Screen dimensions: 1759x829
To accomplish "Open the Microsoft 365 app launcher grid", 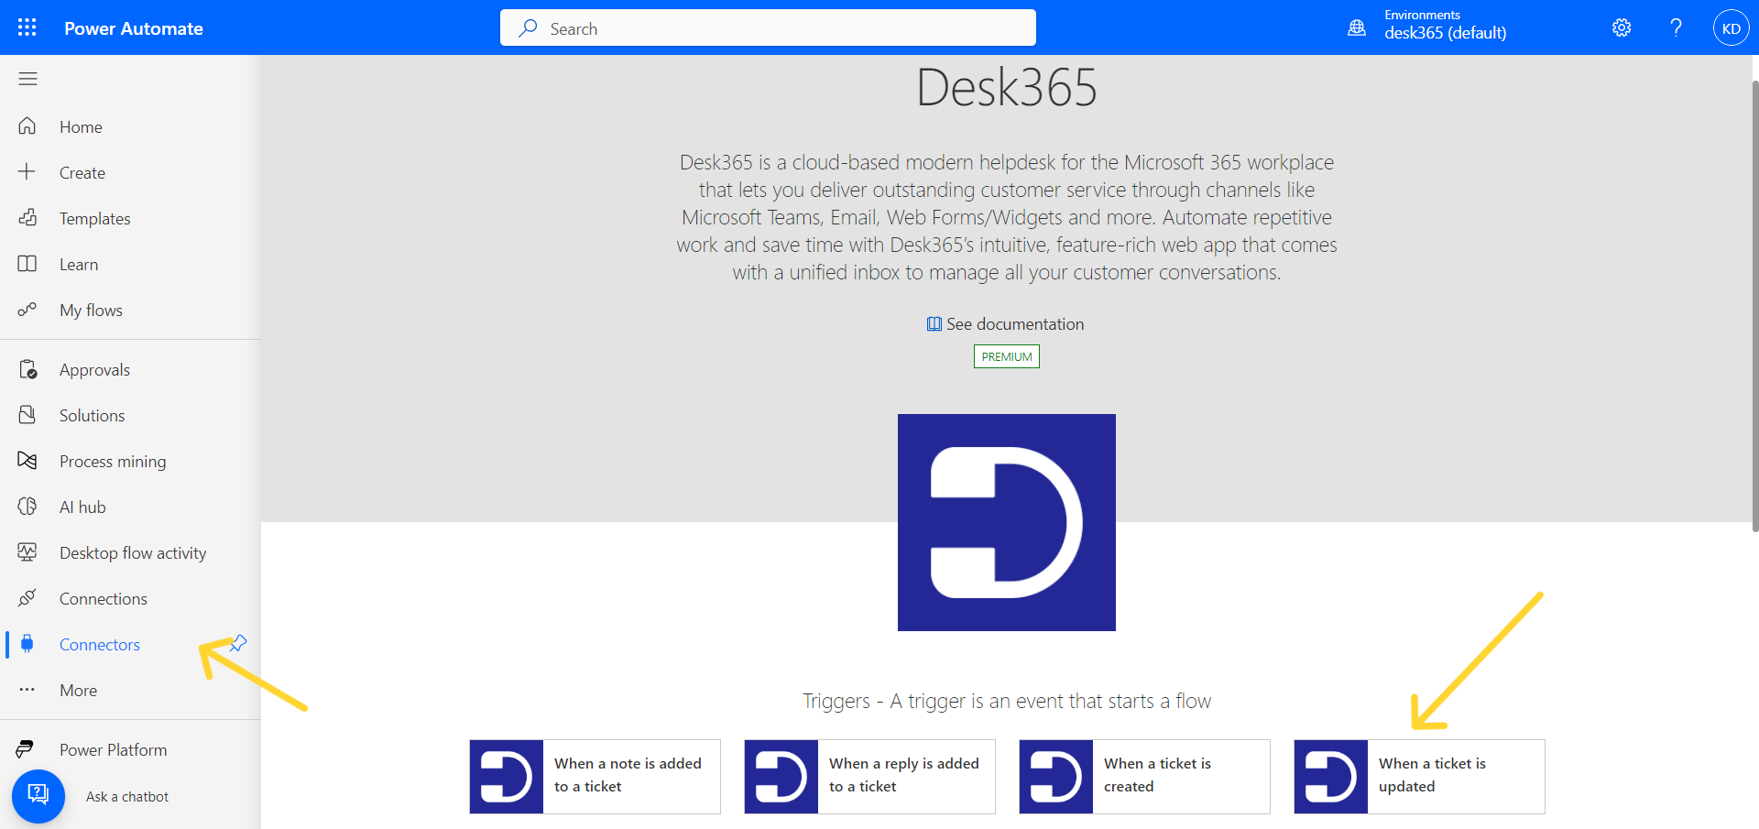I will (27, 27).
